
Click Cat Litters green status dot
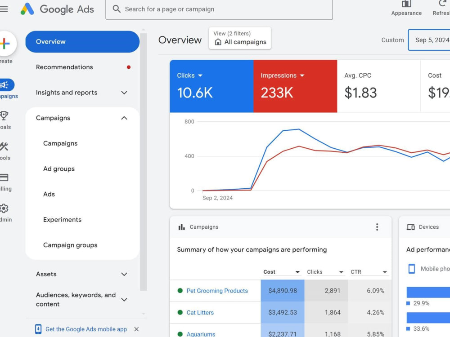pos(180,312)
